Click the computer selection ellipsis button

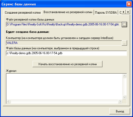[124, 43]
